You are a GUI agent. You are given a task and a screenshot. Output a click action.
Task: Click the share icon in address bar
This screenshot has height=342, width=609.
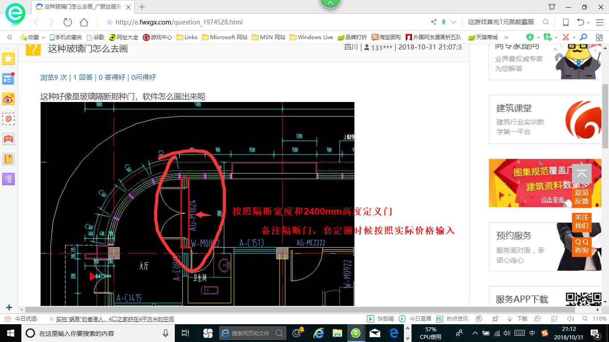coord(434,22)
